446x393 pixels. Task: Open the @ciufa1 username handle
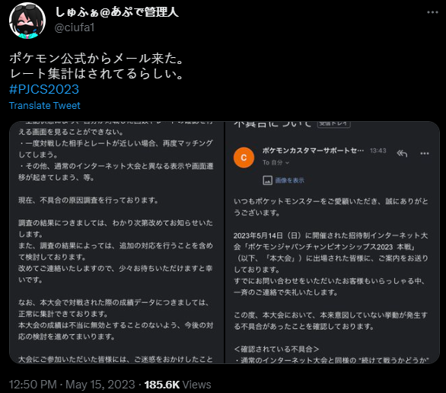point(75,27)
